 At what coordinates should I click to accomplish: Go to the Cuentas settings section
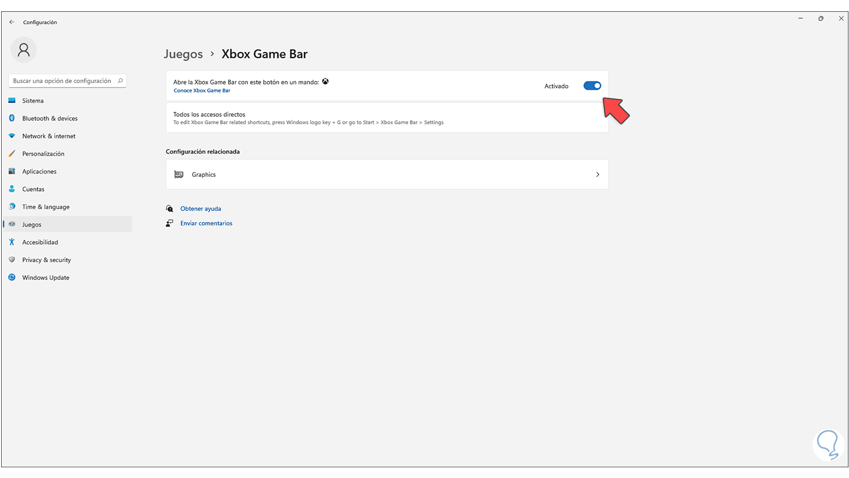pos(33,189)
